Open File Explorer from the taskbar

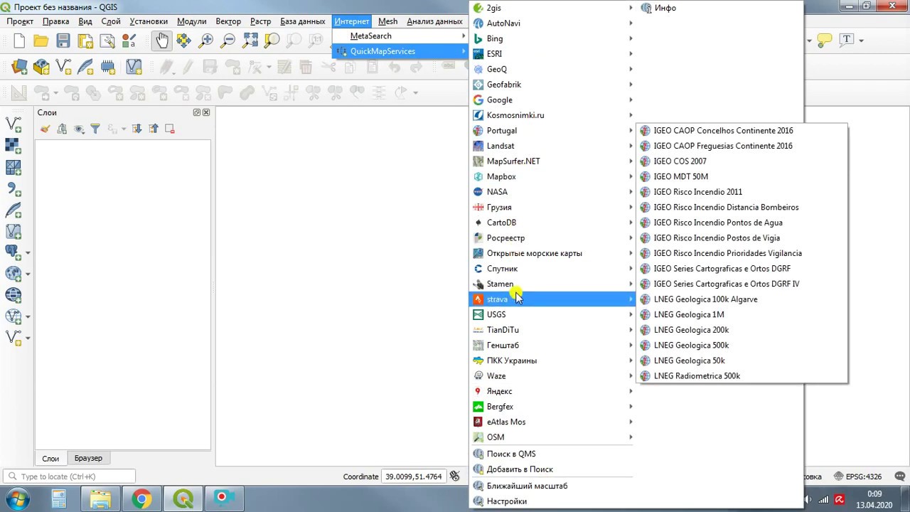coord(100,499)
